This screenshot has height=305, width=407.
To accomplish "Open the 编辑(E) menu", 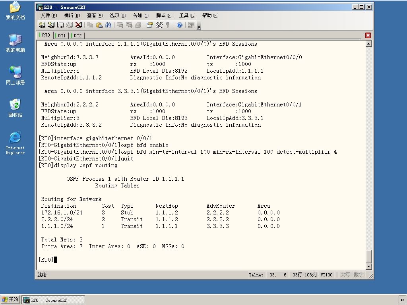I will pyautogui.click(x=72, y=15).
